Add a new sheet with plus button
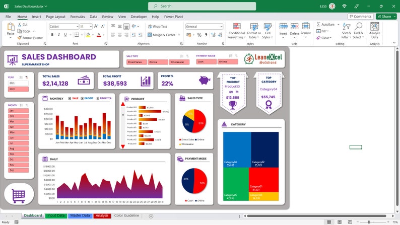The width and height of the screenshot is (400, 225). pos(151,216)
